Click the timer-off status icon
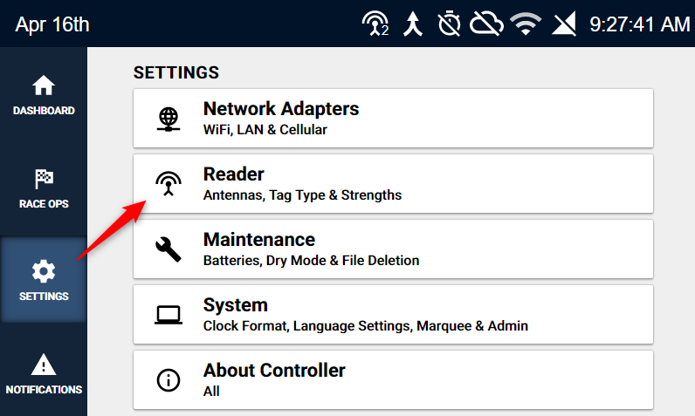The image size is (695, 416). pyautogui.click(x=449, y=24)
